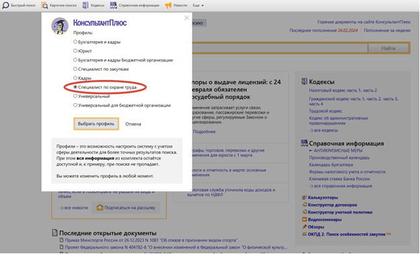420x254 pixels.
Task: Open Проект Федерального закона N 404782-8
Action: pyautogui.click(x=176, y=247)
